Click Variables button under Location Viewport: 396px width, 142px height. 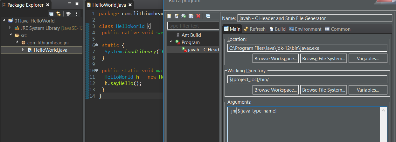coord(368,58)
